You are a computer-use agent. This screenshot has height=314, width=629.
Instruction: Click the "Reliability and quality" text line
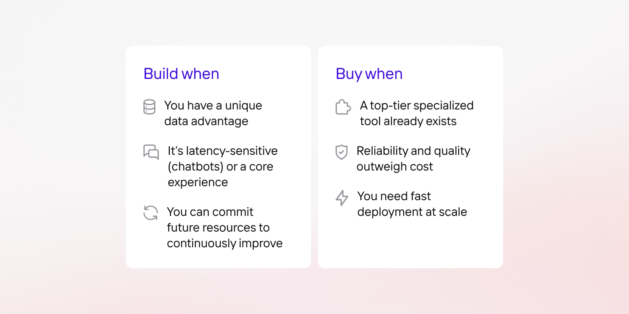413,151
